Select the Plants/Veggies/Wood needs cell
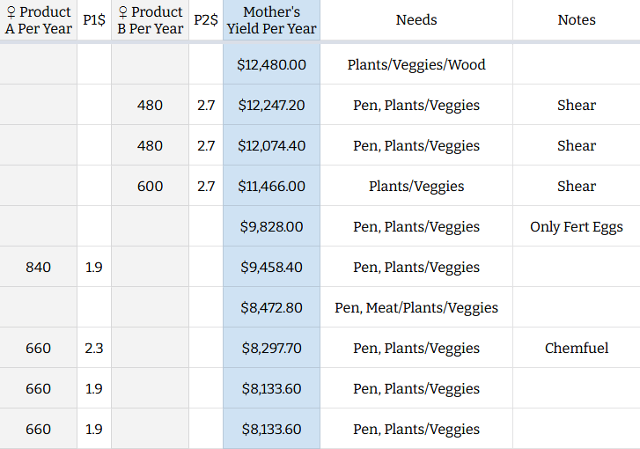 click(416, 64)
